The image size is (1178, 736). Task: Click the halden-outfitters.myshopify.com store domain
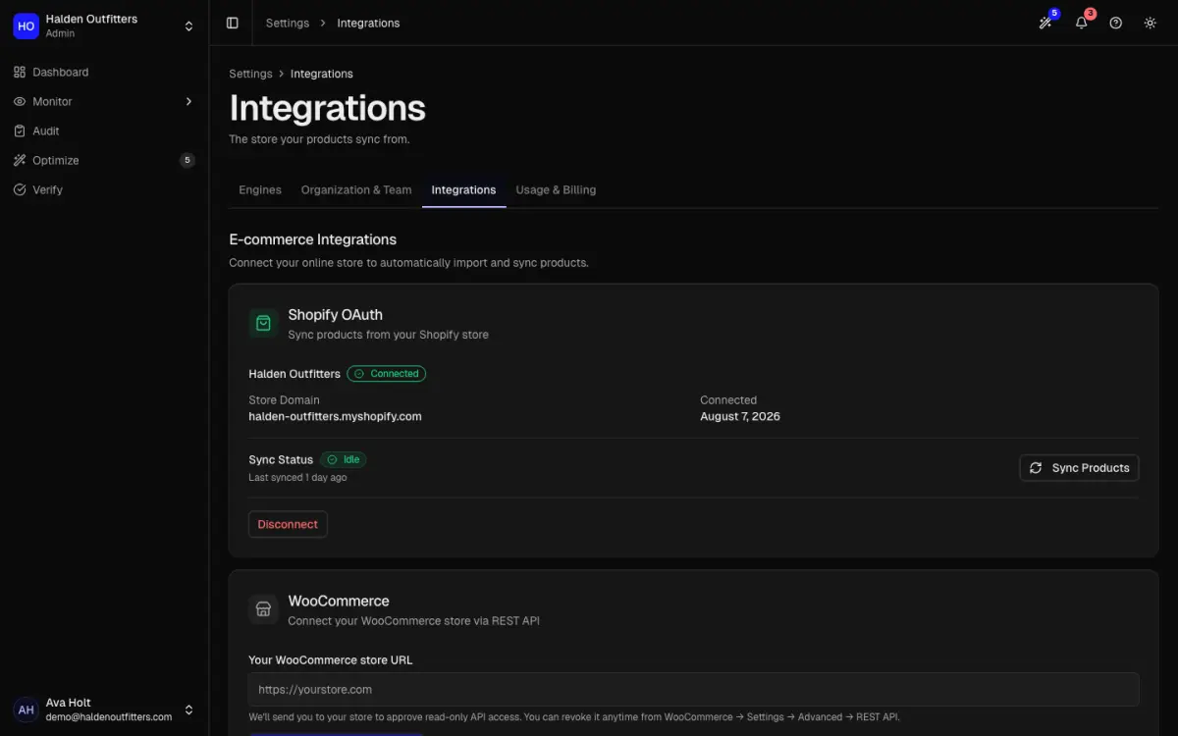(x=335, y=416)
